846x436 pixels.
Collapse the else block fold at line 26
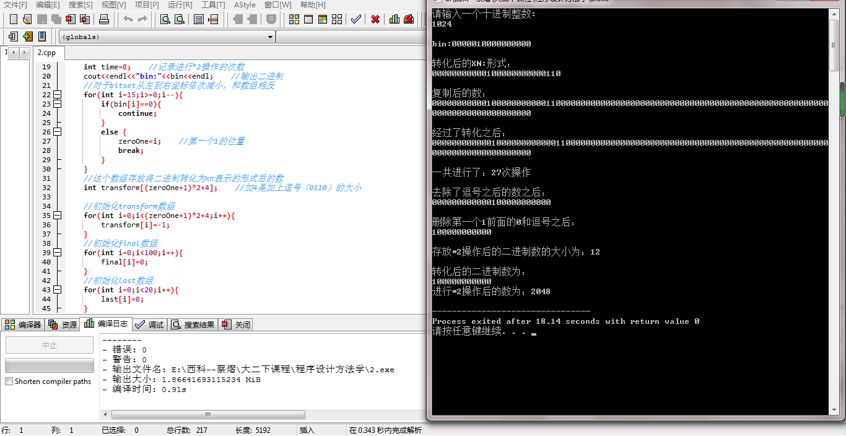[x=58, y=132]
